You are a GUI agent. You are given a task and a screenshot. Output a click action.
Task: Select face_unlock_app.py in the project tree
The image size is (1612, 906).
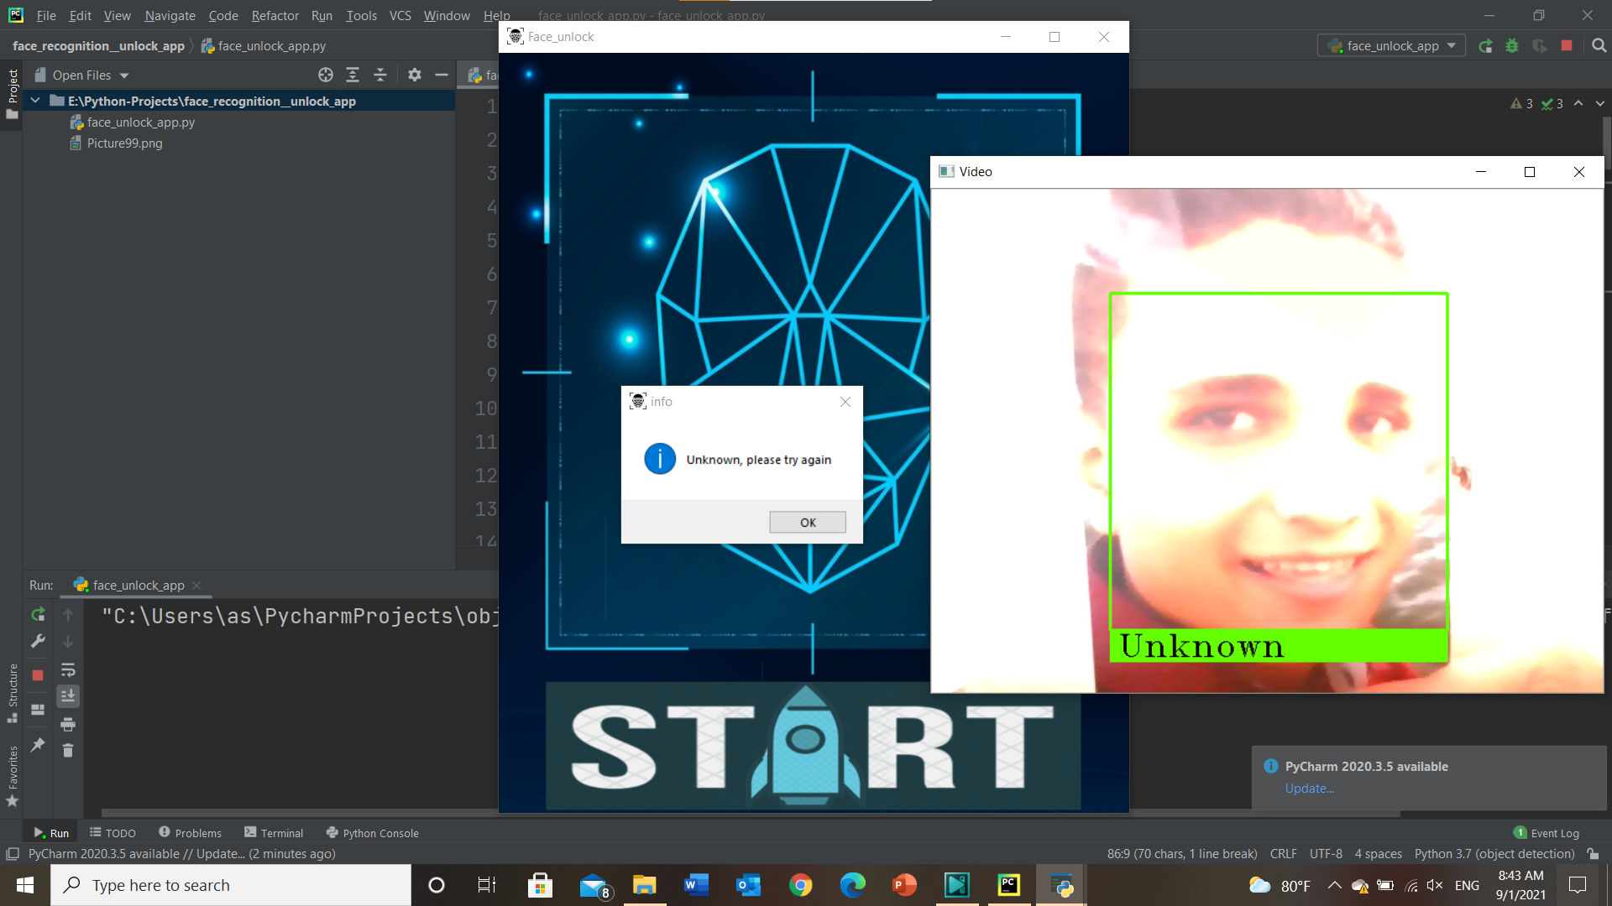tap(140, 122)
